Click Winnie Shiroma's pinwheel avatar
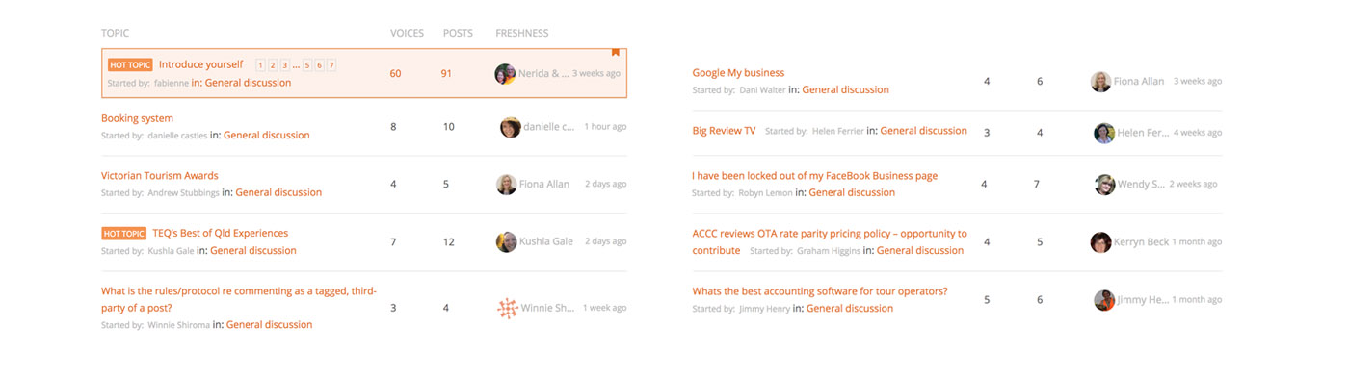1349x377 pixels. point(508,308)
